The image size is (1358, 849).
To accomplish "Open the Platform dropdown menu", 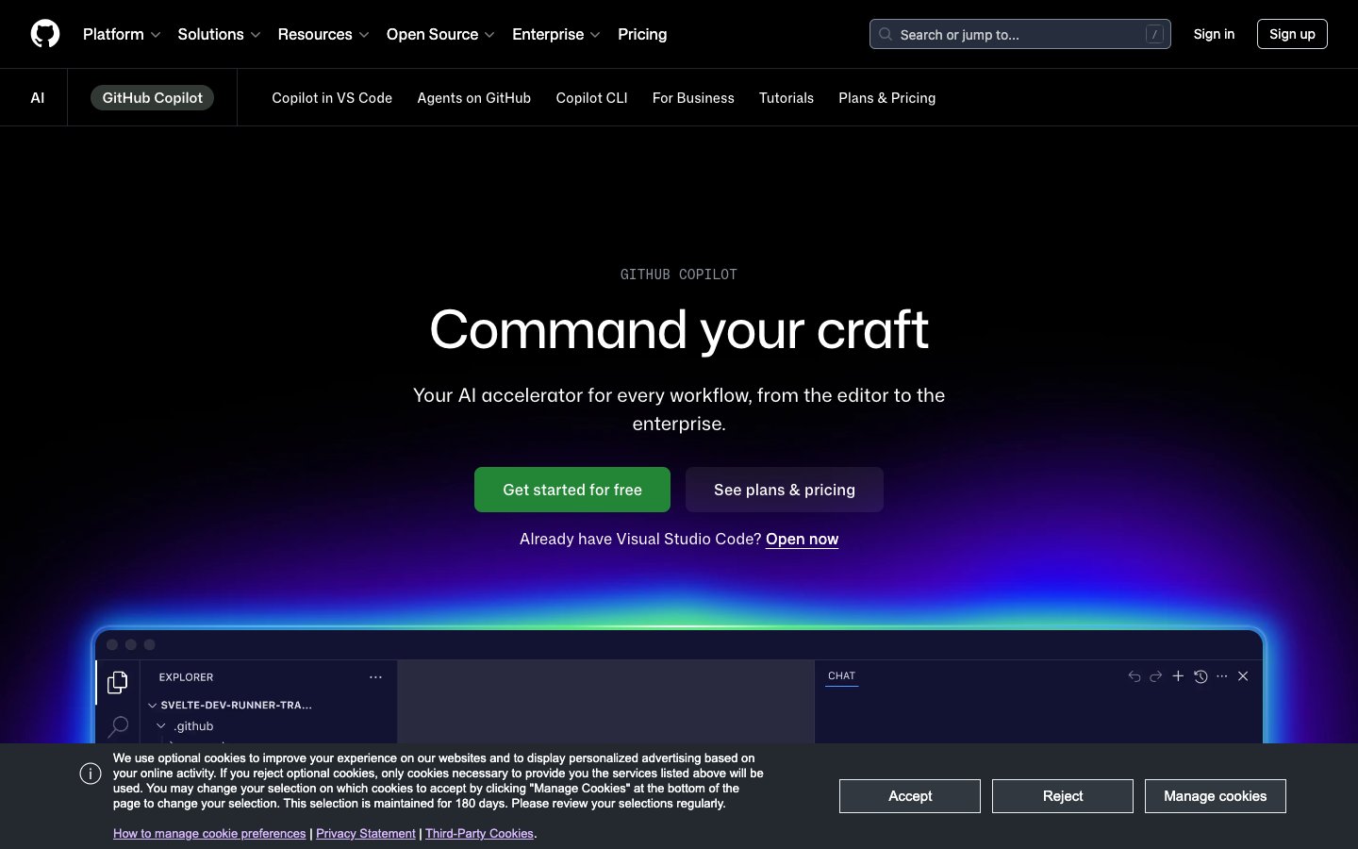I will point(121,34).
